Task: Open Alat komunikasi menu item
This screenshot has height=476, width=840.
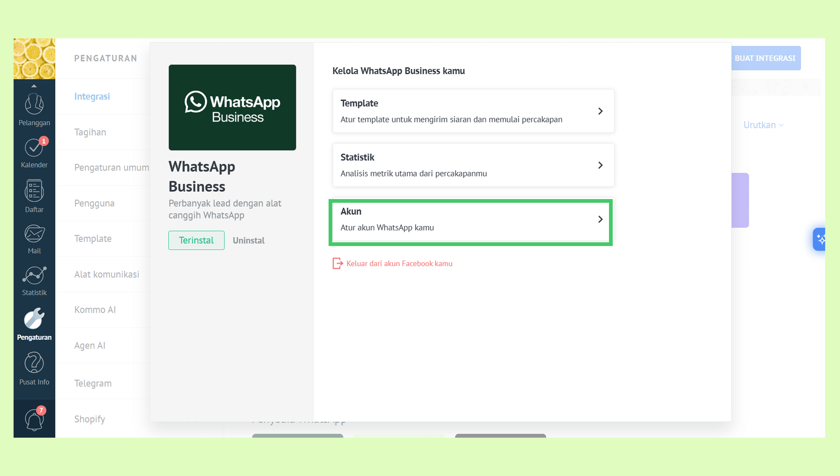Action: [x=107, y=274]
